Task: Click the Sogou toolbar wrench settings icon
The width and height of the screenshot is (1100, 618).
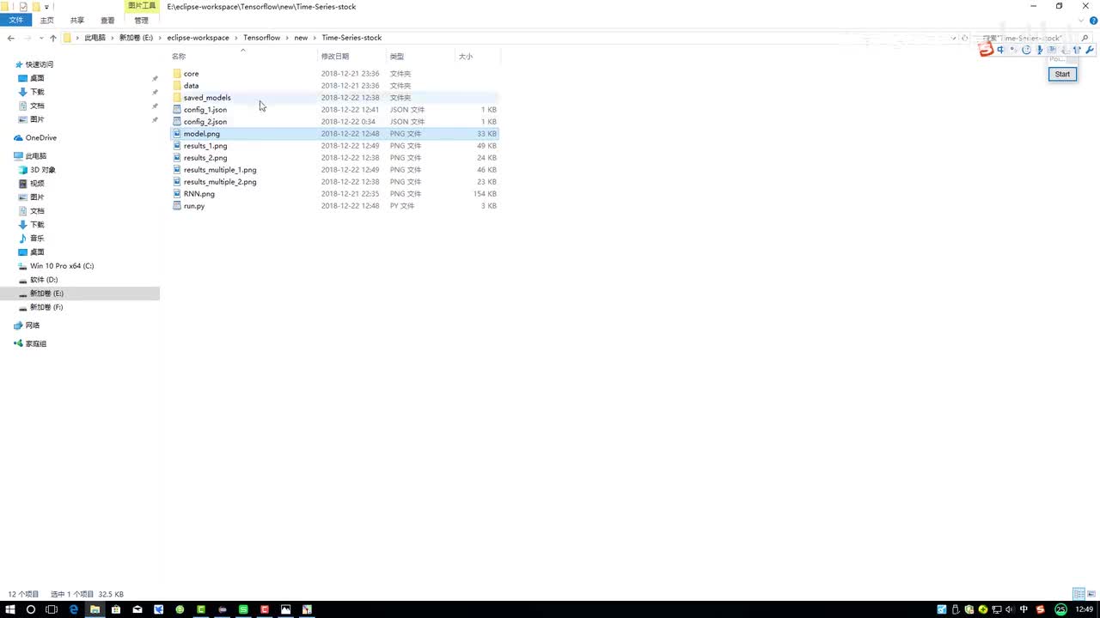Action: [1090, 50]
